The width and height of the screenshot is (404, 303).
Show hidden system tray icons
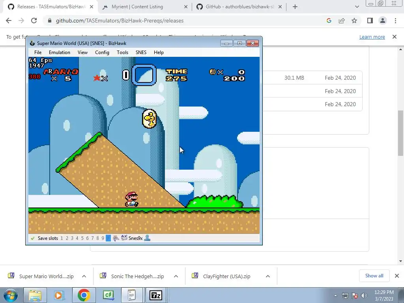coord(335,296)
